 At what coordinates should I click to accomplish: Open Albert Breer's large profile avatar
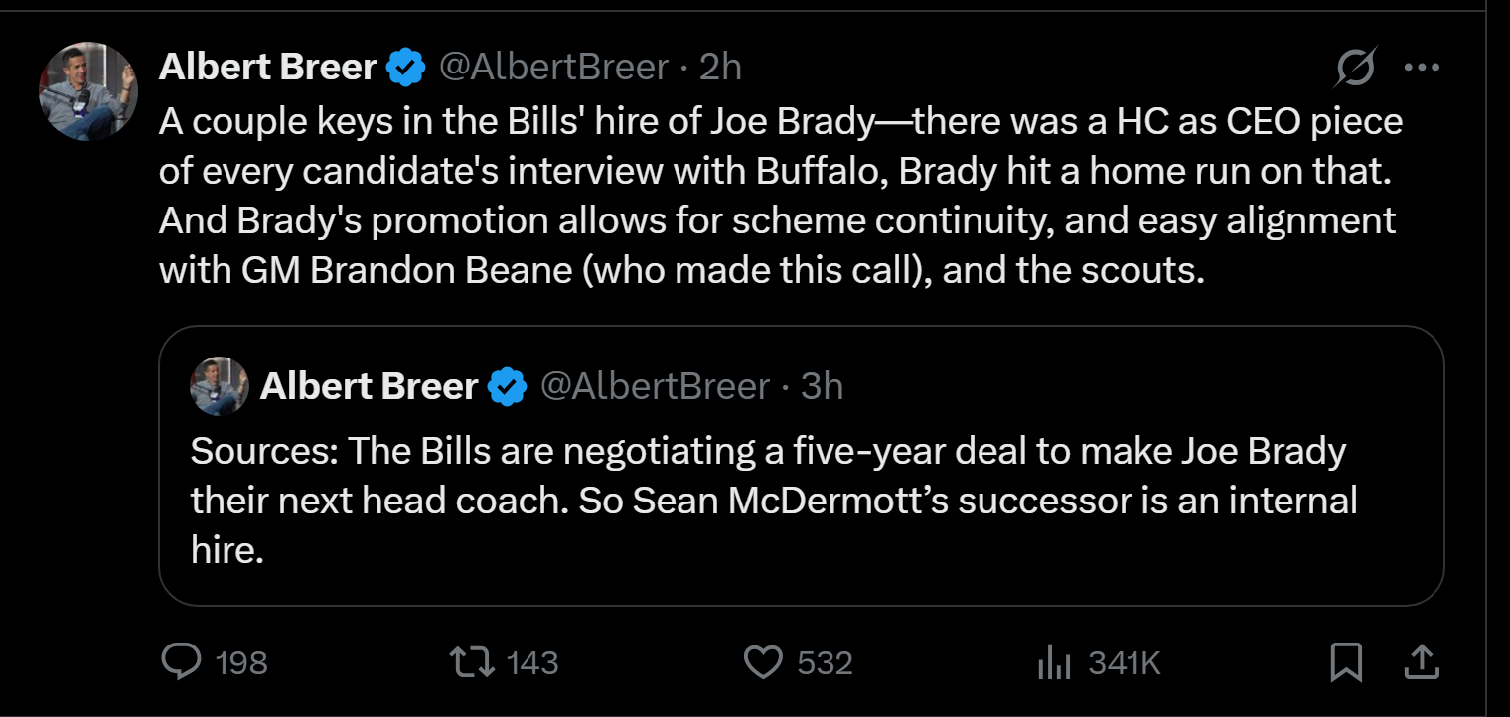click(x=87, y=91)
